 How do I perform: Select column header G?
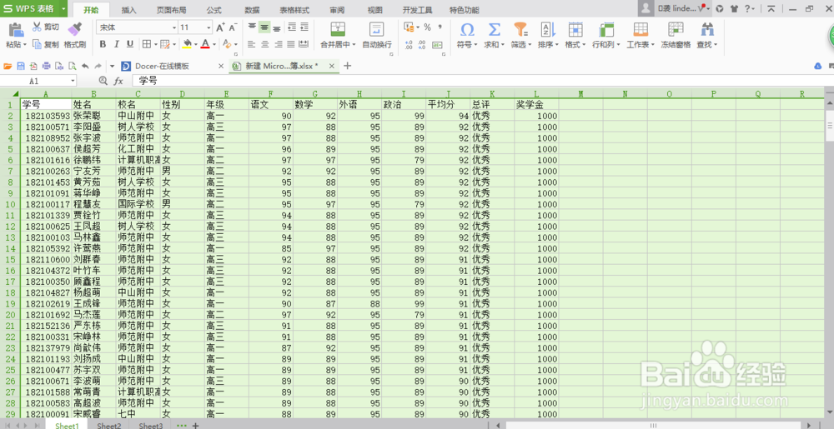point(315,94)
